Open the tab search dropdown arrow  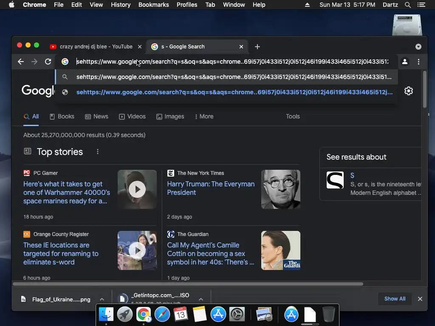[x=418, y=47]
